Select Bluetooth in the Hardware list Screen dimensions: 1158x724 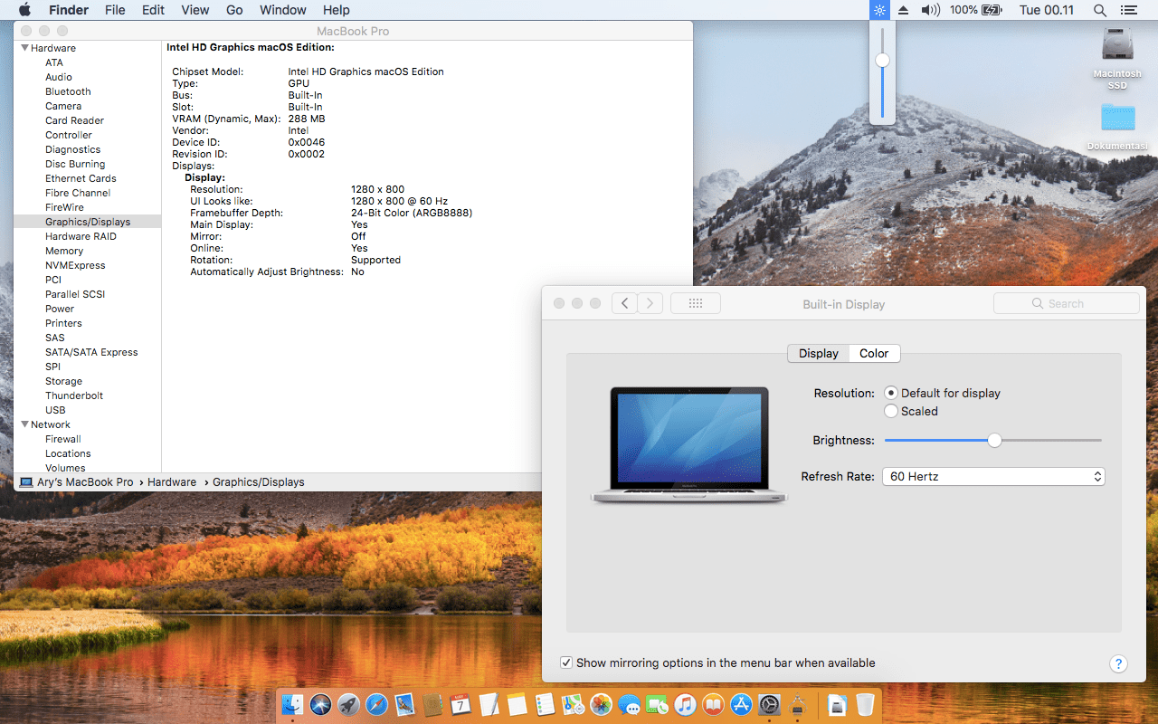pos(68,91)
